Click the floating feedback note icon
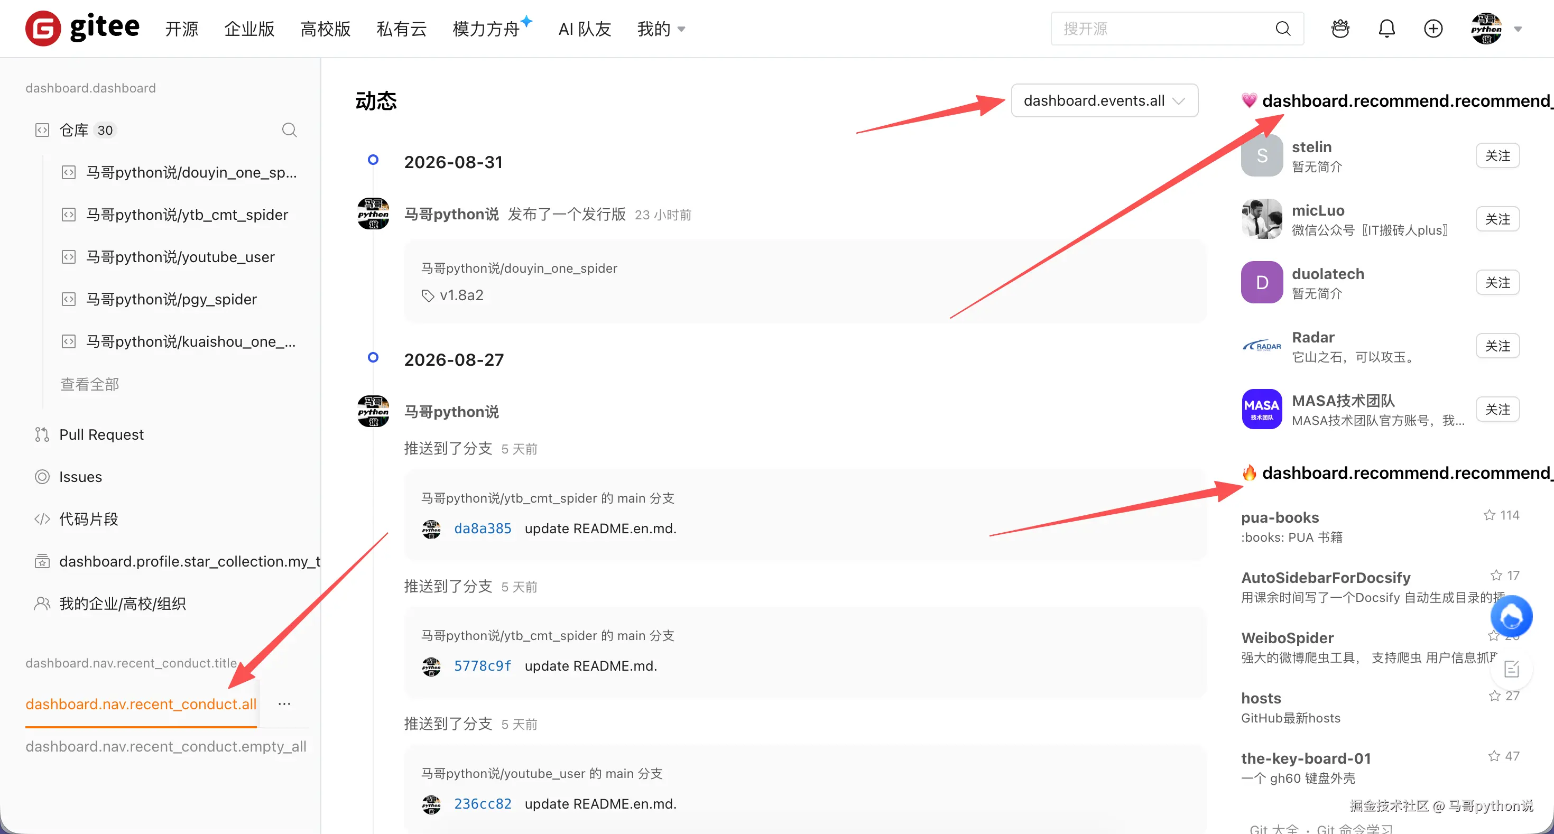1554x834 pixels. 1511,669
